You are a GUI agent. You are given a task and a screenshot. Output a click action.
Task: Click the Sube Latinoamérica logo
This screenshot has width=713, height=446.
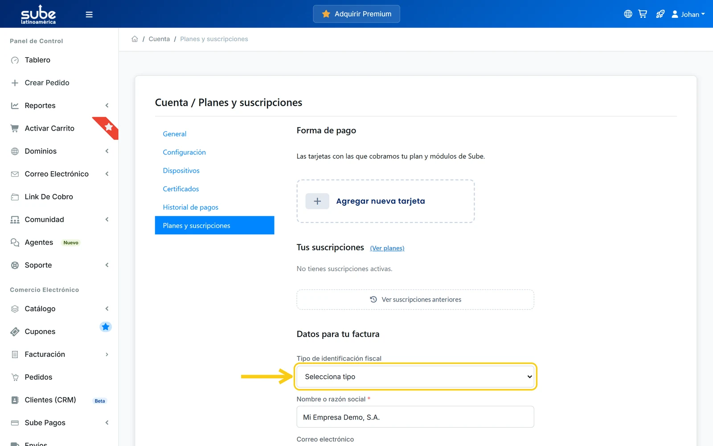38,14
